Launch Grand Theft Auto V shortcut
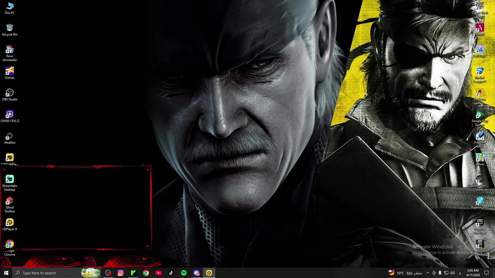Image resolution: width=495 pixels, height=278 pixels. pos(480,10)
